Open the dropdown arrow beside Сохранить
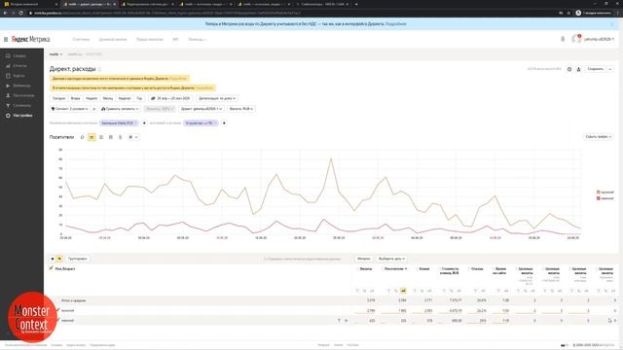The image size is (623, 350). (610, 69)
